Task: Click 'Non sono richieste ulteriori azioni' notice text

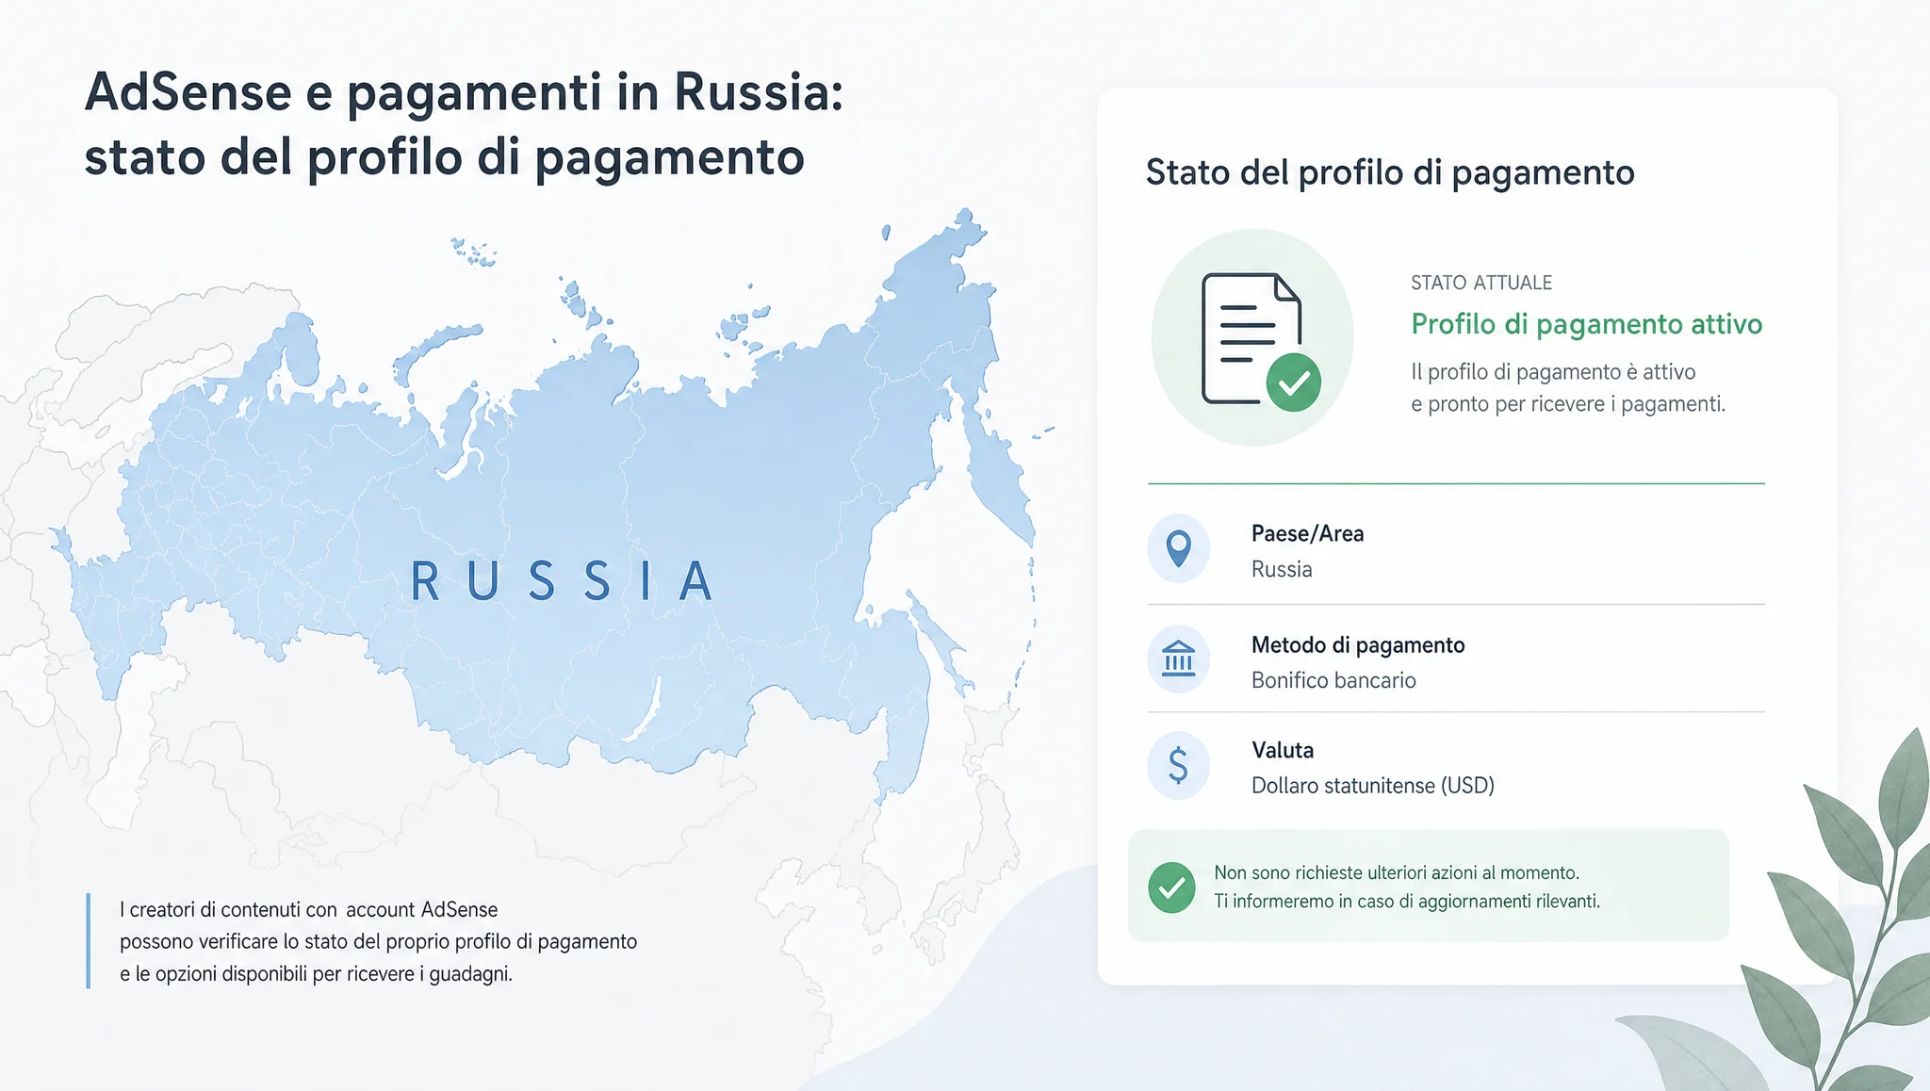Action: click(1397, 872)
